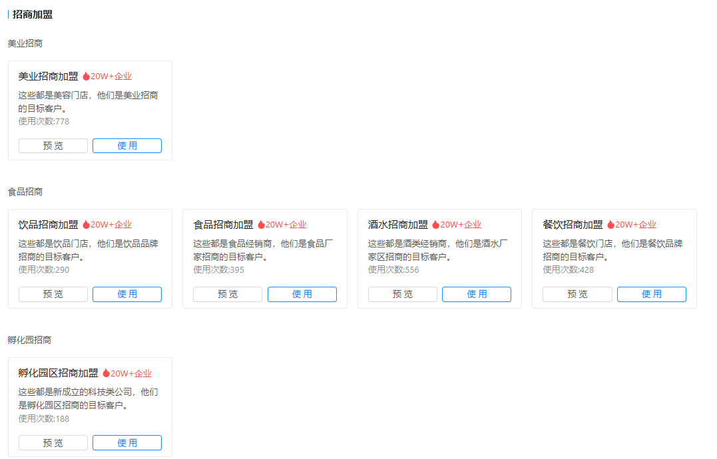Click the flame icon on 美业招商加盟
Viewport: 717px width, 459px height.
tap(86, 76)
